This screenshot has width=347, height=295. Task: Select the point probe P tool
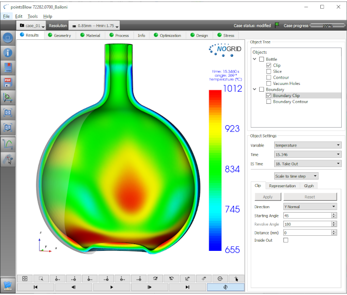pos(8,159)
